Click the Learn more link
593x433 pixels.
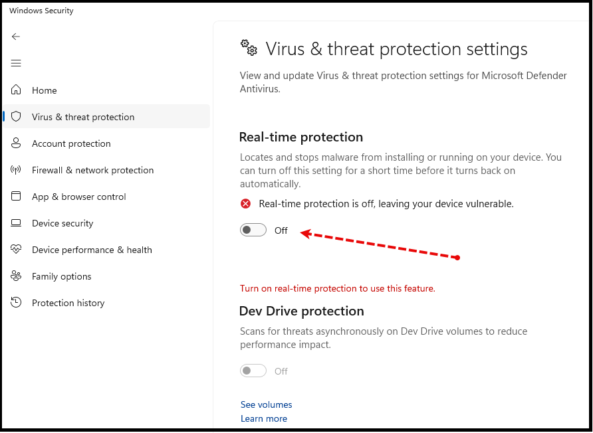(264, 418)
